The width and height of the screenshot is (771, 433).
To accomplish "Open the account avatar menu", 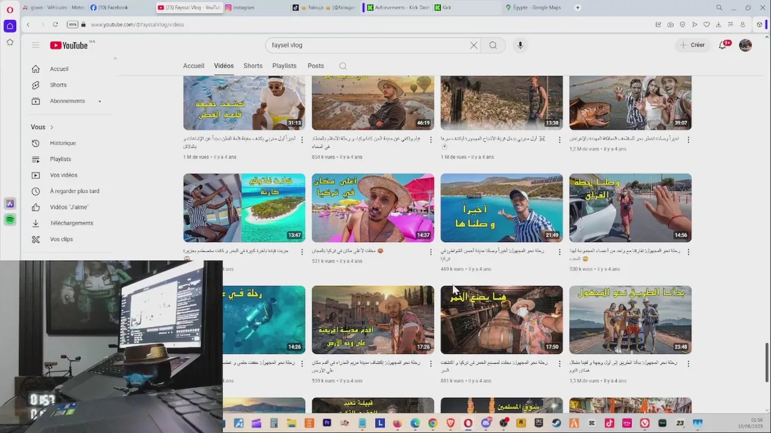I will pos(745,45).
